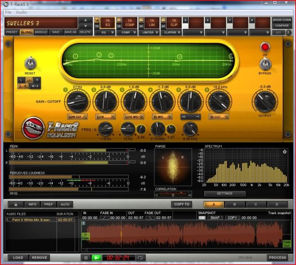296x265 pixels.
Task: Open the LIMITER module dropdown
Action: [149, 33]
